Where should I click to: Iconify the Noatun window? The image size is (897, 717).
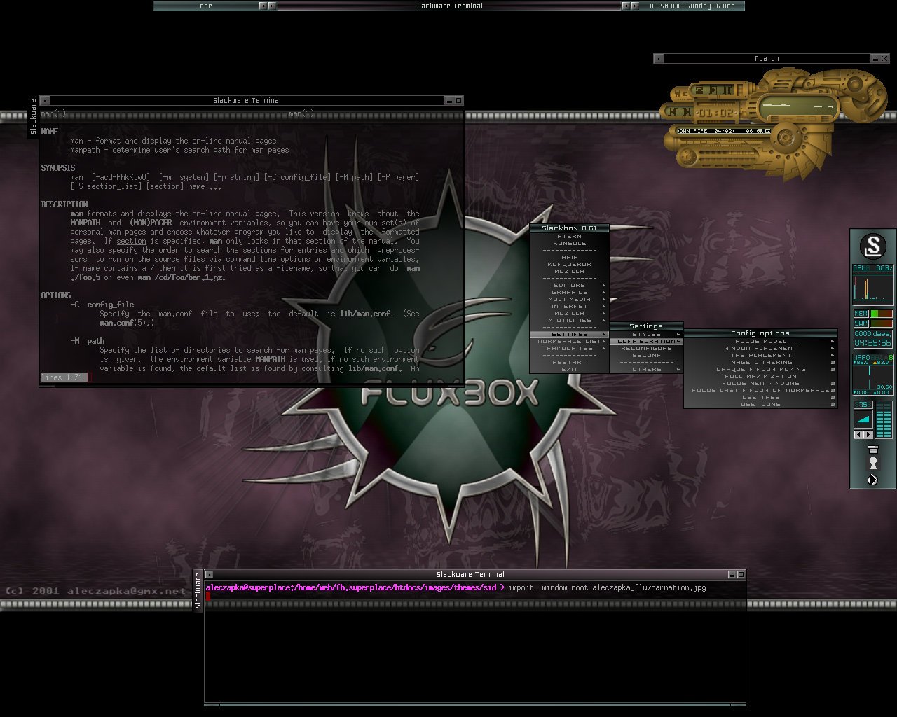(x=875, y=58)
